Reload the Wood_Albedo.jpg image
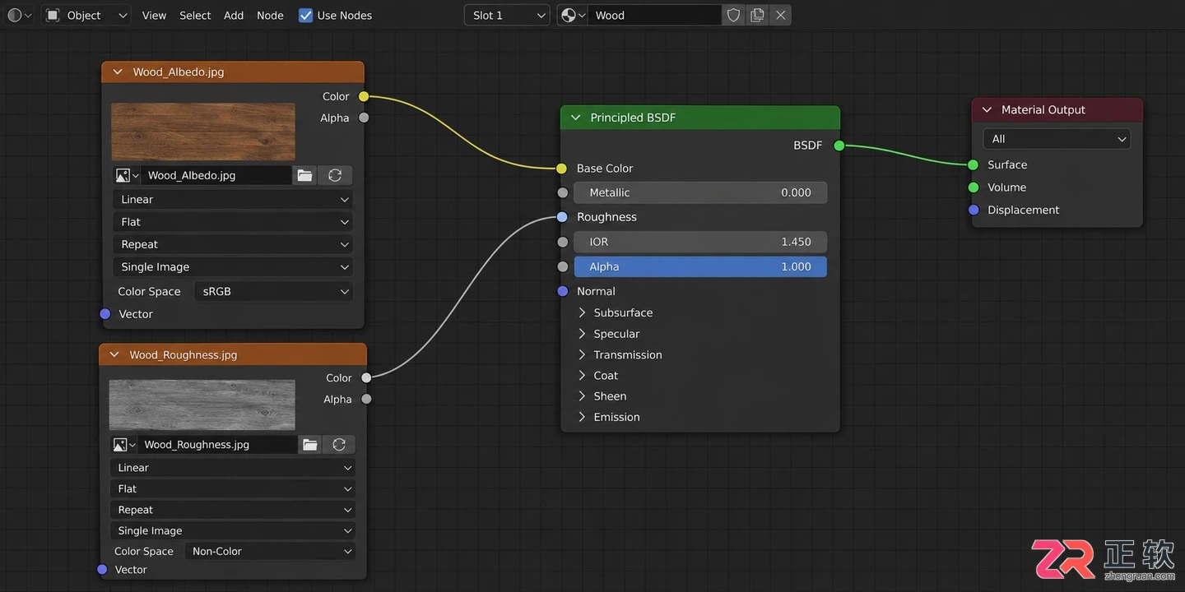 [335, 175]
